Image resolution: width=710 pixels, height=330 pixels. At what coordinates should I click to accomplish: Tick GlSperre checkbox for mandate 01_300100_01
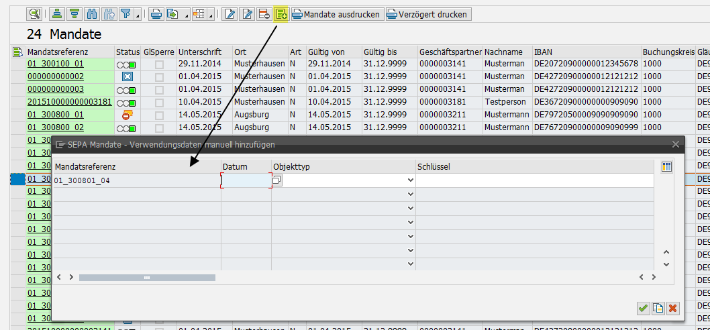click(x=159, y=64)
